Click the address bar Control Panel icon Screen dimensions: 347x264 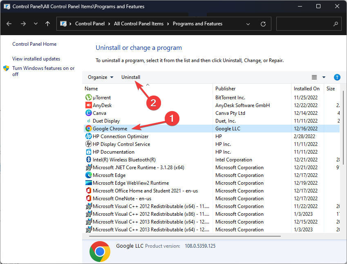(x=63, y=24)
